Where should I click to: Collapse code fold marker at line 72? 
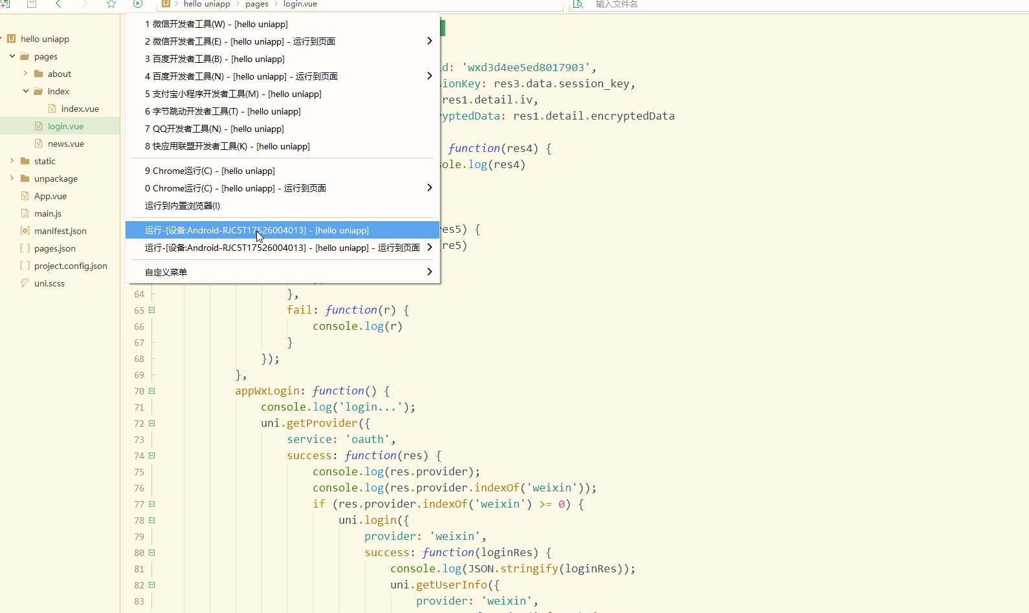tap(152, 424)
